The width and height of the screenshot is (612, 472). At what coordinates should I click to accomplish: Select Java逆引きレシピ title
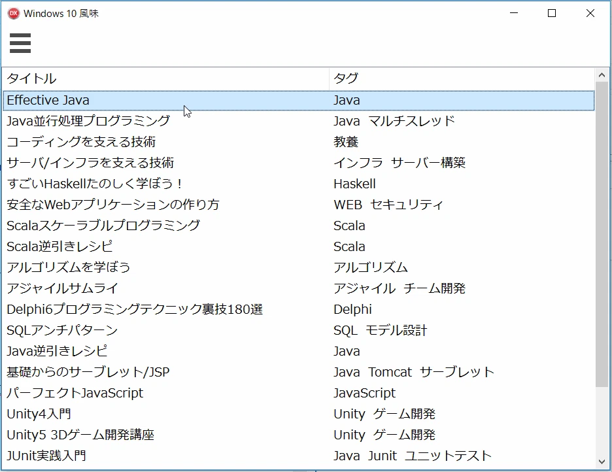(57, 351)
